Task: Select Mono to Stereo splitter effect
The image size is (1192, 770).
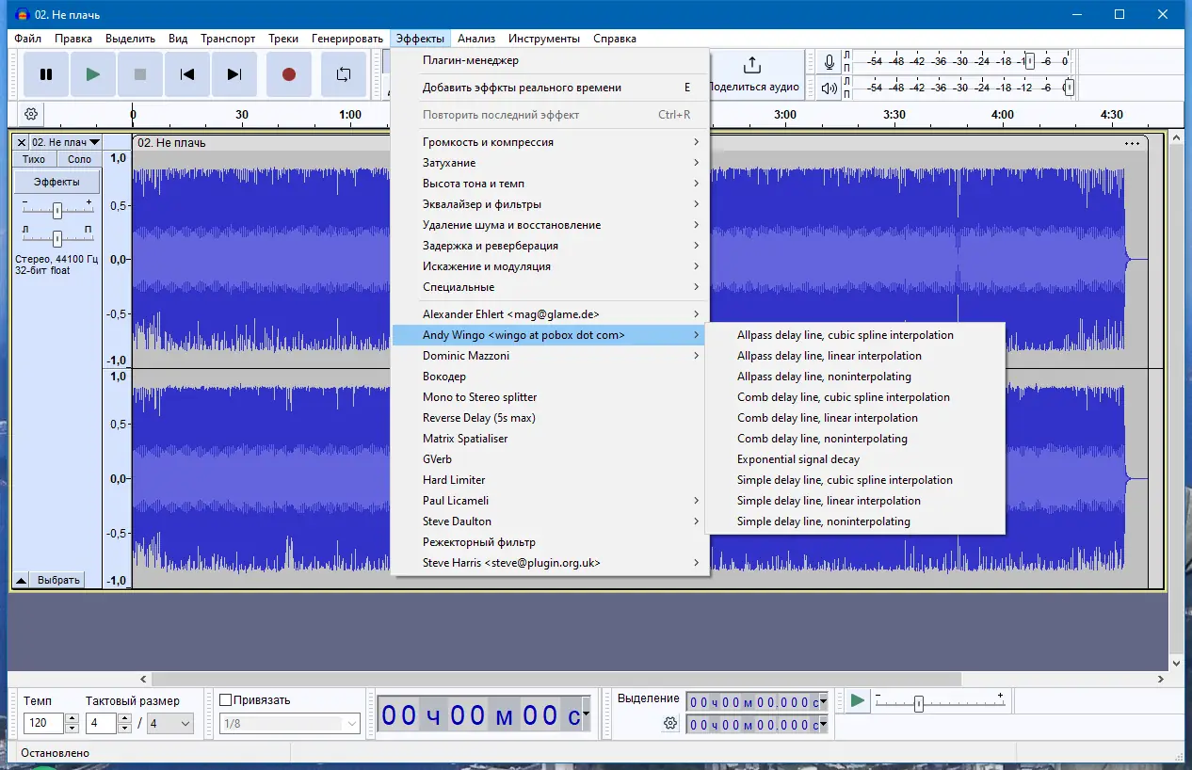Action: coord(550,397)
